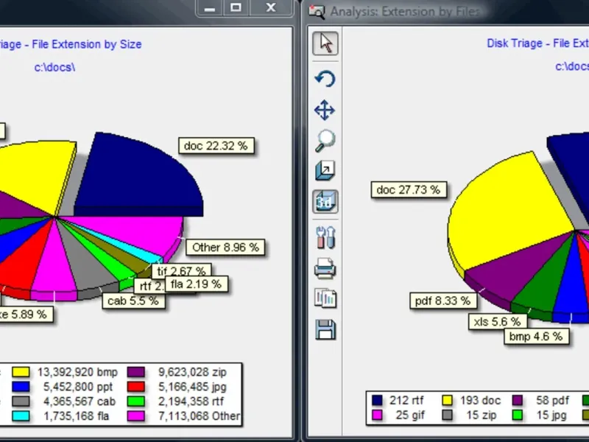The width and height of the screenshot is (589, 442).
Task: Click green swatch beside 15 jpg
Action: coord(518,415)
